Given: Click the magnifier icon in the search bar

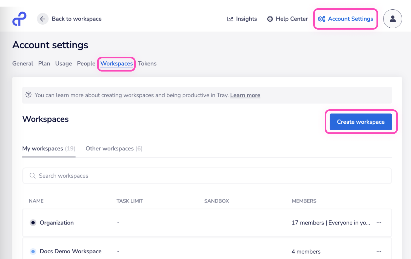Looking at the screenshot, I should (x=33, y=176).
